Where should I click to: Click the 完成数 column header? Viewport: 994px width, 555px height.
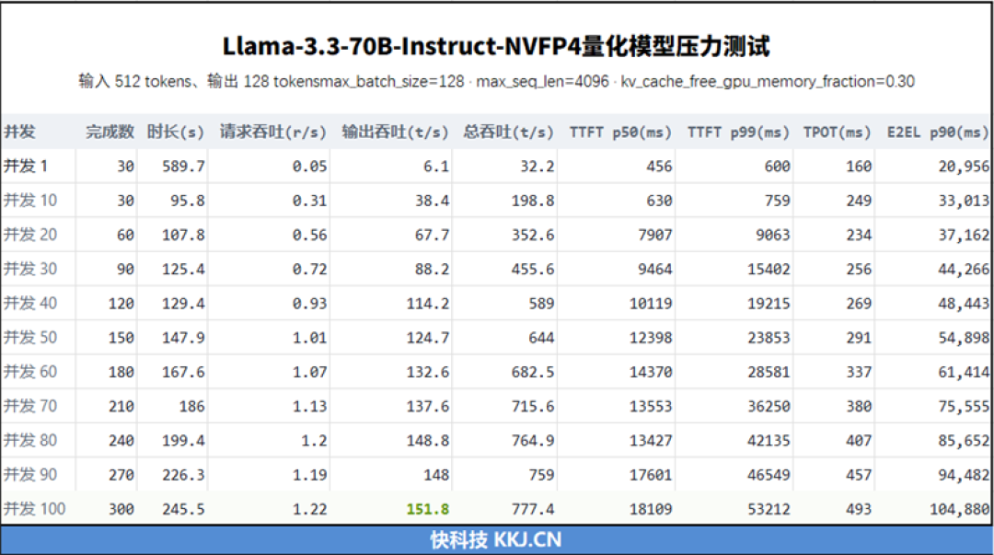point(110,132)
